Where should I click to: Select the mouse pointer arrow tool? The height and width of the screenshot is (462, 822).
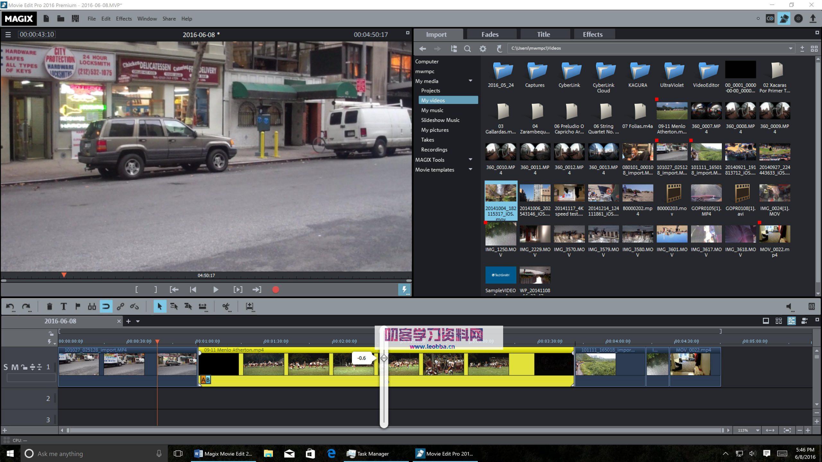[x=160, y=307]
